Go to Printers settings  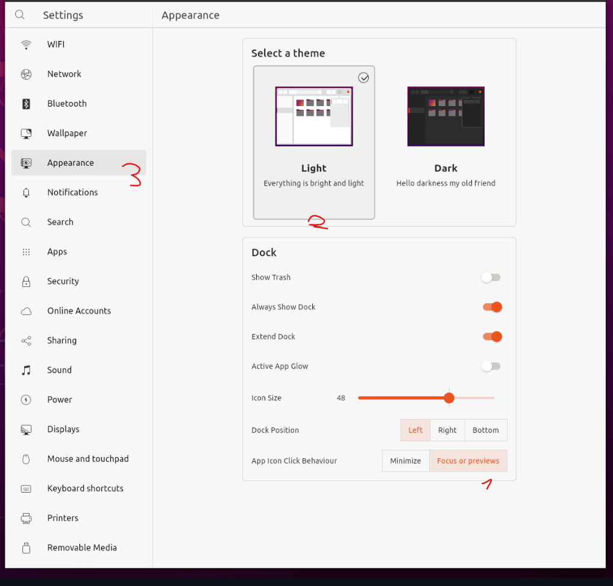coord(78,518)
